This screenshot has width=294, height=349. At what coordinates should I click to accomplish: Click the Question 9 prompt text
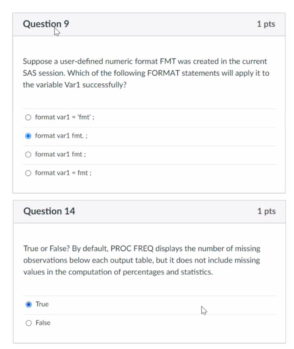click(x=114, y=70)
